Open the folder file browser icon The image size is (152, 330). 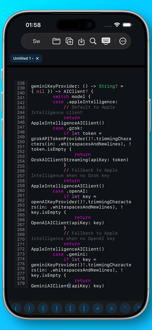pos(56,41)
